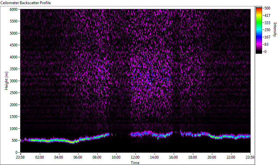Click the 417 intensity scale value
This screenshot has width=278, height=165.
[x=267, y=16]
